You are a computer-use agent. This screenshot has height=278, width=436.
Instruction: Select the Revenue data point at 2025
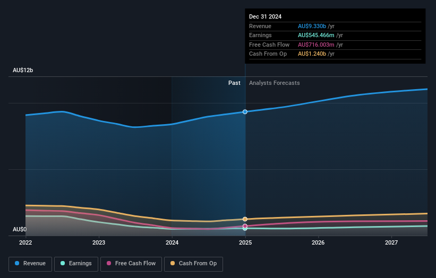[x=245, y=111]
